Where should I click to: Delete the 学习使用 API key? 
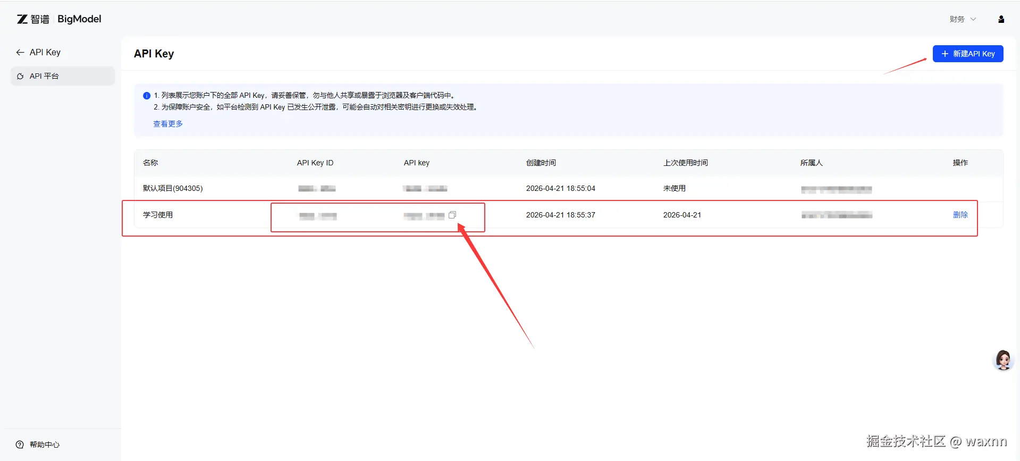(x=960, y=215)
